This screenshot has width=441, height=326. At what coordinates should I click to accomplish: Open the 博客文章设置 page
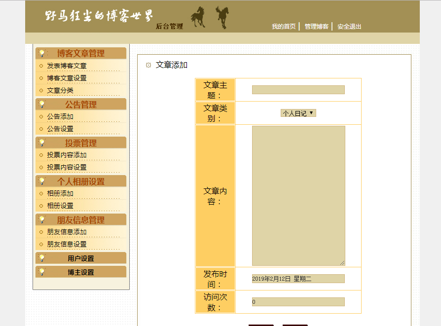[x=67, y=78]
